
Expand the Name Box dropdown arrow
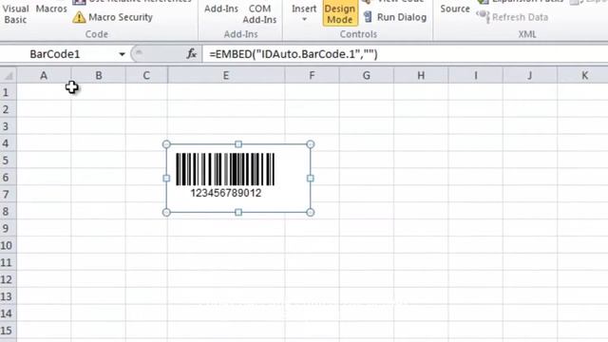click(x=122, y=54)
